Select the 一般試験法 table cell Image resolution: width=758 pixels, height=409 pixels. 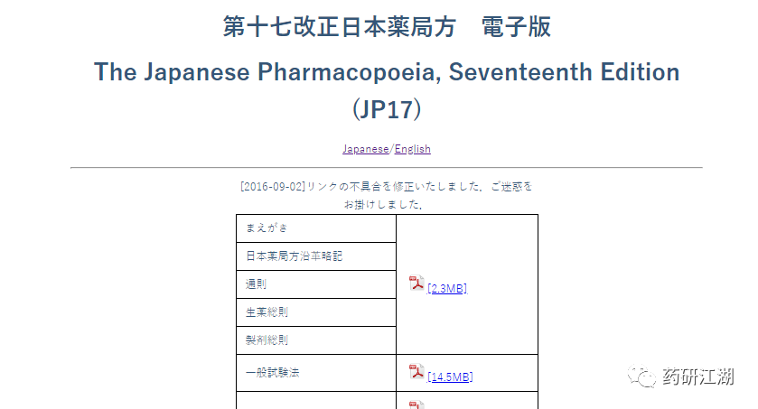coord(316,373)
